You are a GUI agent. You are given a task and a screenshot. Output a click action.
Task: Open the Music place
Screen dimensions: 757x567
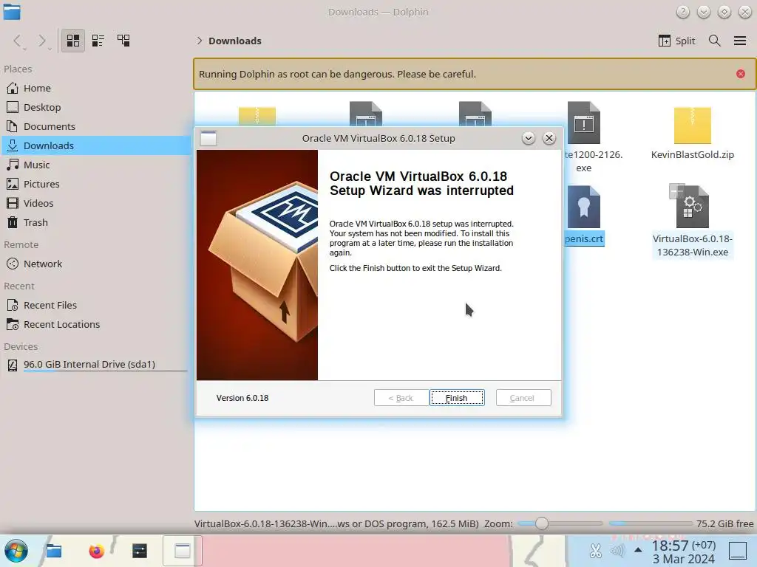click(x=97, y=165)
